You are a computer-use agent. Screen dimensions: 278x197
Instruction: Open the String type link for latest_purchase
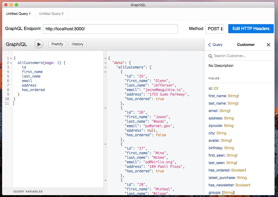[242, 178]
